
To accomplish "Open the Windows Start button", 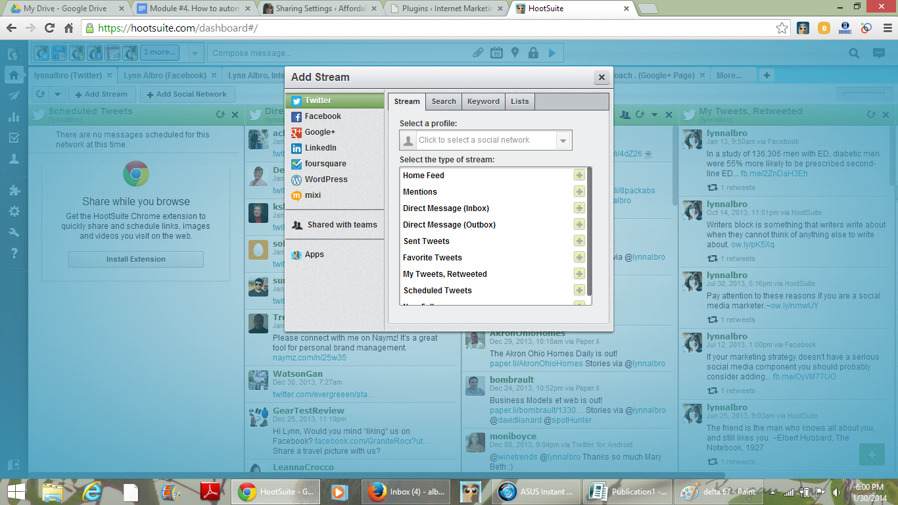I will pos(16,491).
